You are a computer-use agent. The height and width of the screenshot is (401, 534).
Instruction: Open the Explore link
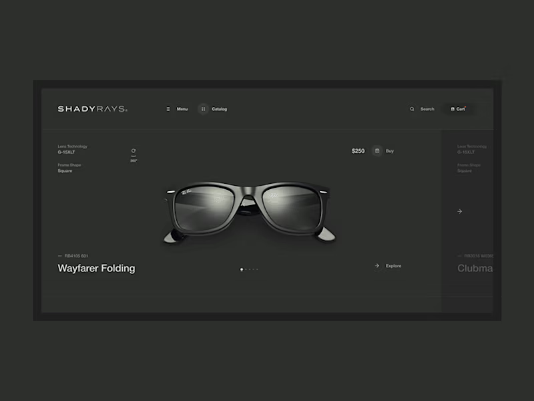[393, 265]
